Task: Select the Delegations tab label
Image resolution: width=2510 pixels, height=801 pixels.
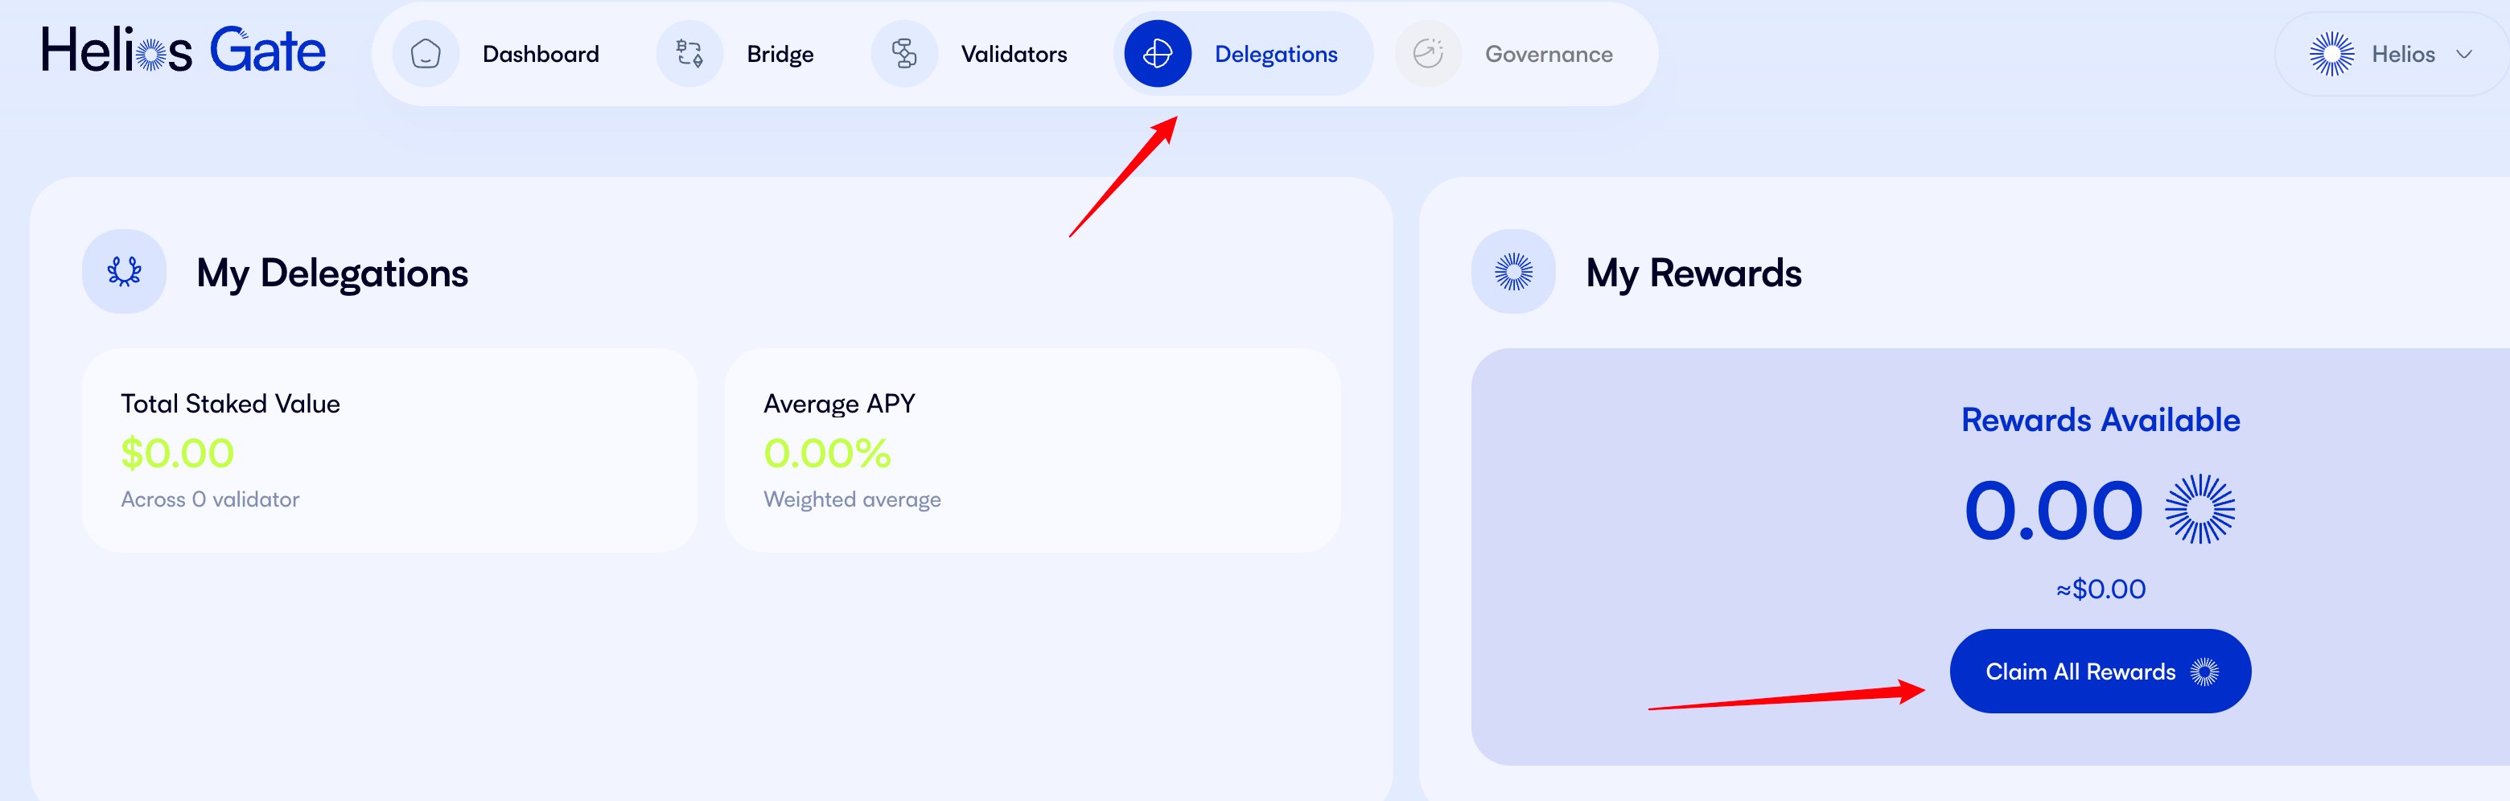Action: point(1277,55)
